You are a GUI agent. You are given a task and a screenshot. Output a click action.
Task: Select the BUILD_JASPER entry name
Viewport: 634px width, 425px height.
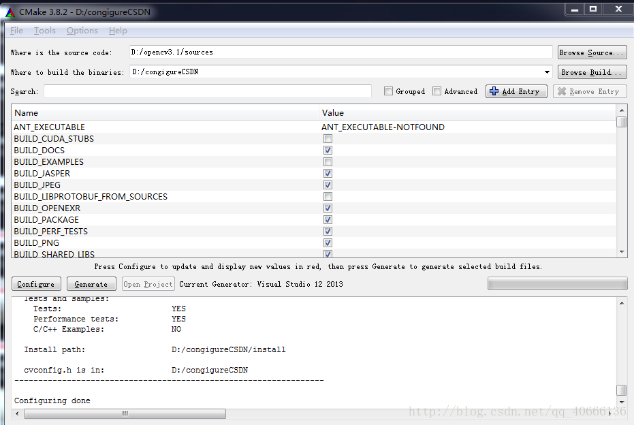42,173
